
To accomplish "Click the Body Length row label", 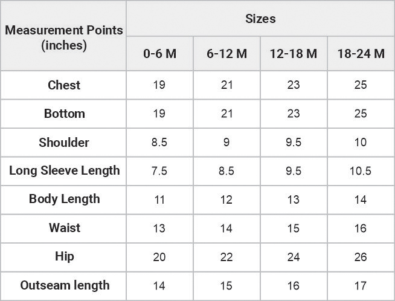I will (x=63, y=200).
